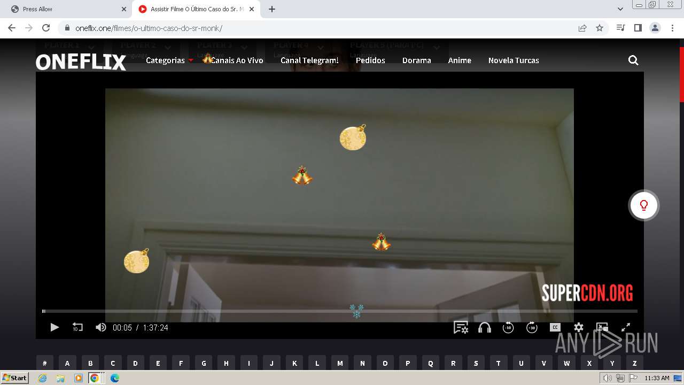Open File Explorer from taskbar
The width and height of the screenshot is (684, 385).
[60, 378]
